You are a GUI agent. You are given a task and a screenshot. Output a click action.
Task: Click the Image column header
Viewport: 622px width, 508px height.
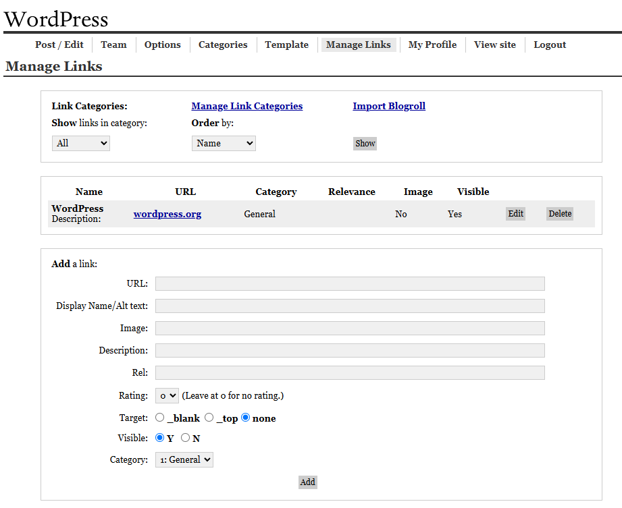point(418,192)
